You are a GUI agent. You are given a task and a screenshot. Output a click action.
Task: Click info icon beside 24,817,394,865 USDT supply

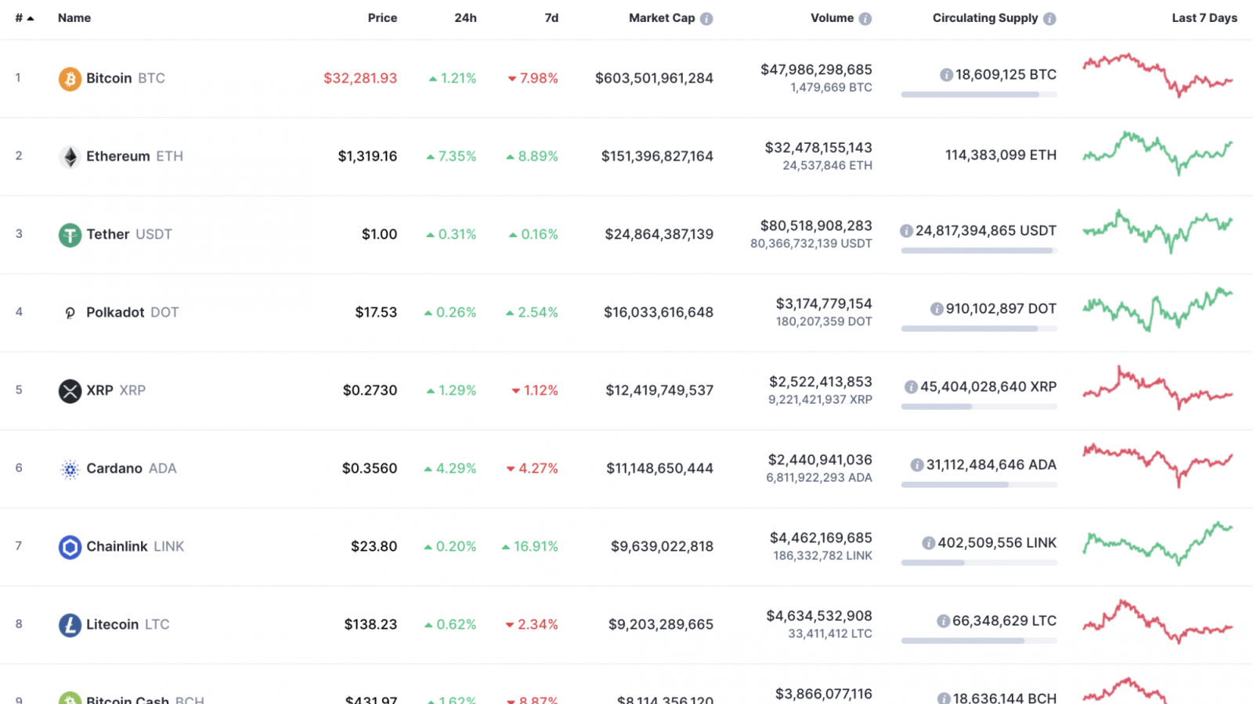coord(906,231)
